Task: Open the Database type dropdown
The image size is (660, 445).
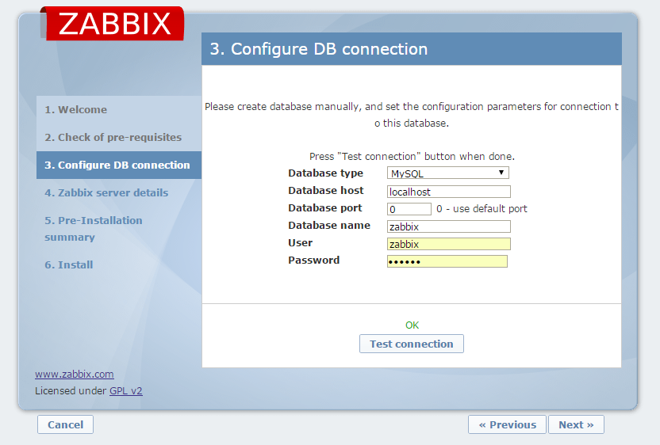Action: click(448, 173)
